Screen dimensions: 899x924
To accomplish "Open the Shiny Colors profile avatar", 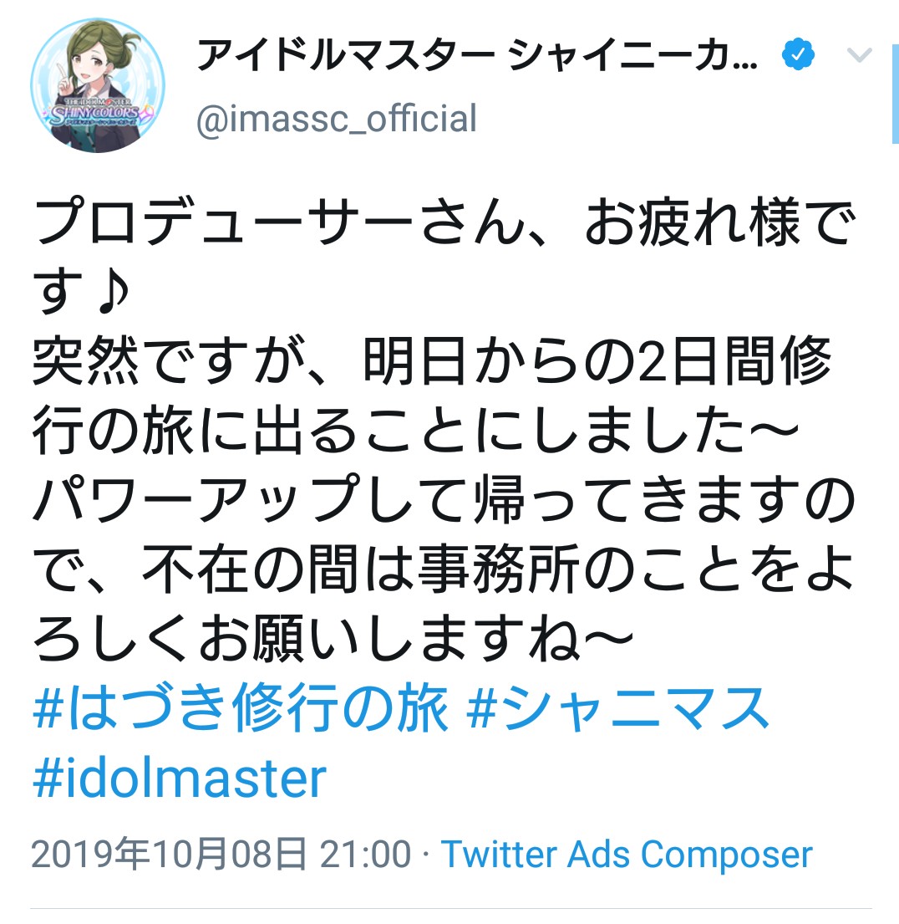I will pos(97,85).
